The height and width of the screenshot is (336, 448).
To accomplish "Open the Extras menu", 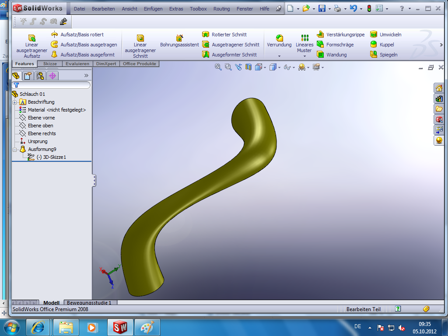I will pos(176,9).
